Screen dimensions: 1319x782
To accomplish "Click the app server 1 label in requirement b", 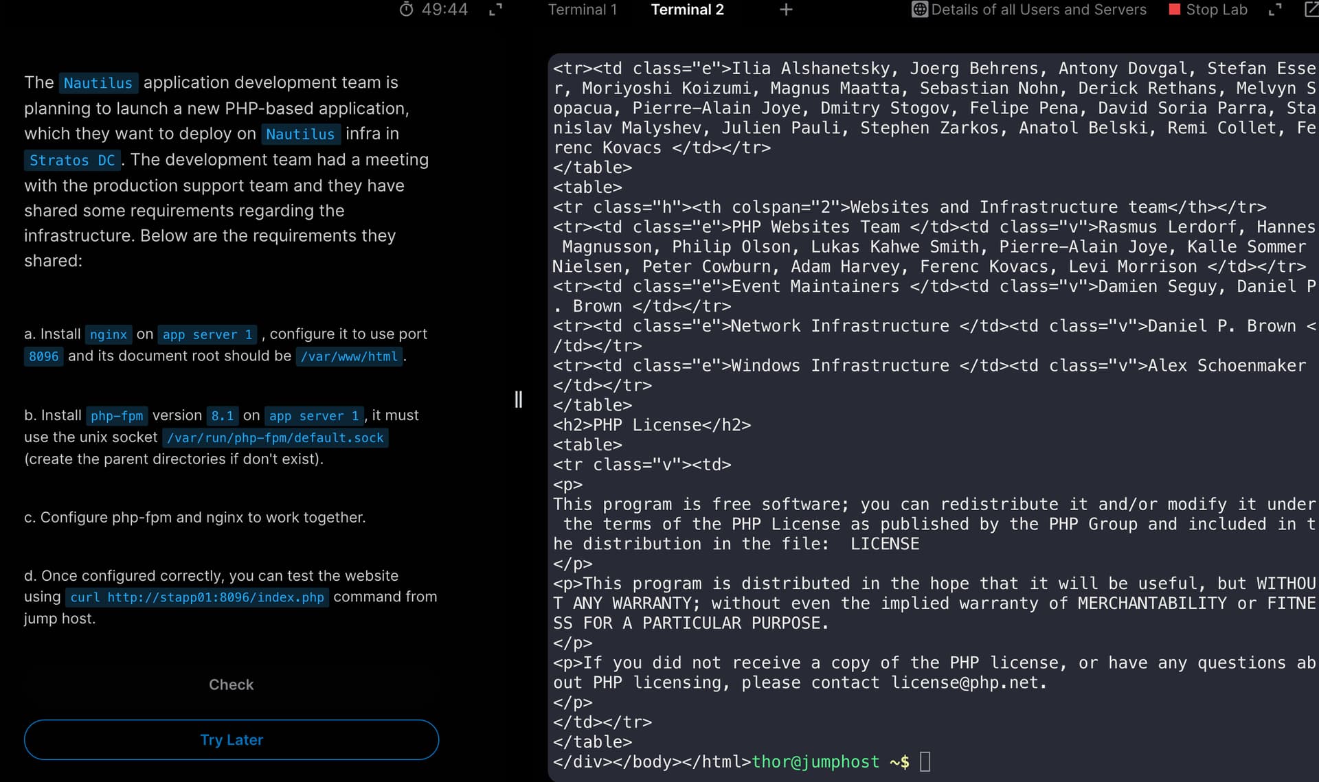I will 314,415.
